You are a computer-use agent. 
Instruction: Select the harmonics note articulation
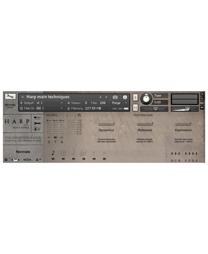pyautogui.click(x=74, y=152)
